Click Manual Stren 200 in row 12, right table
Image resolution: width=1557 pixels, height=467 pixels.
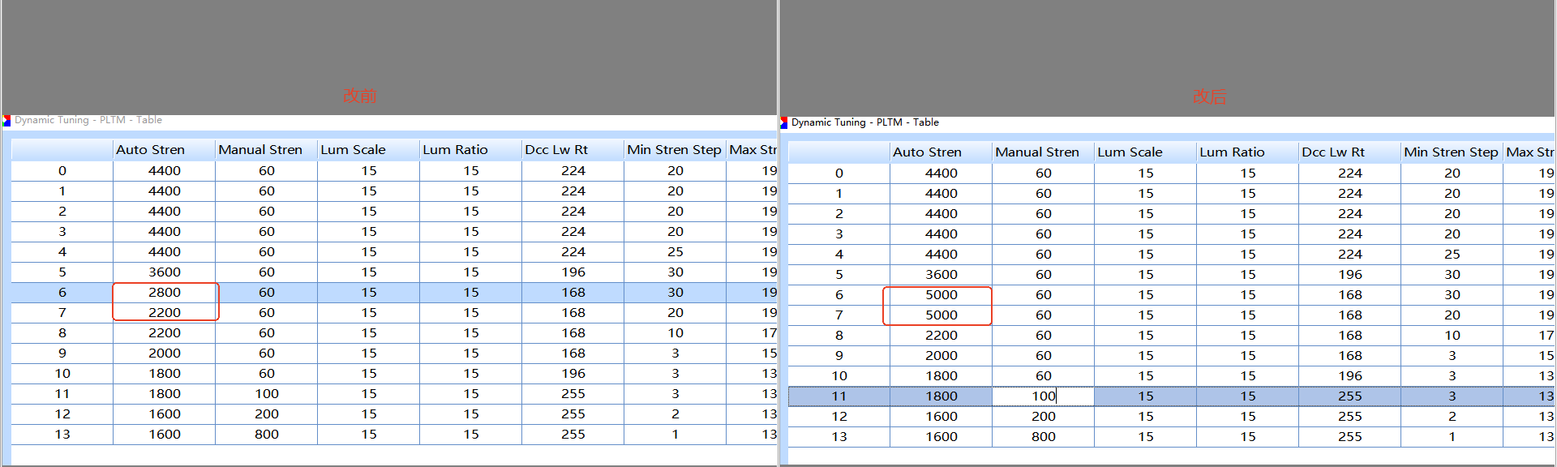[1043, 417]
